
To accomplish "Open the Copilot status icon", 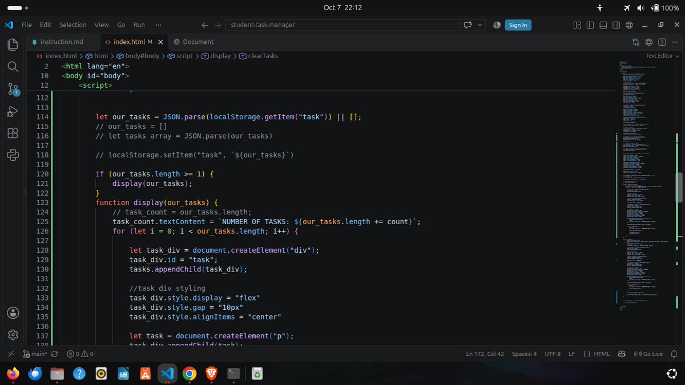I will (621, 354).
